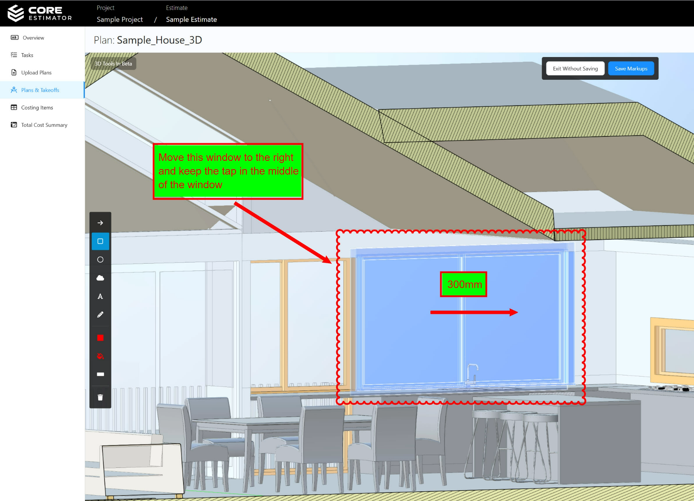Click Exit Without Saving
The width and height of the screenshot is (694, 501).
pyautogui.click(x=575, y=68)
